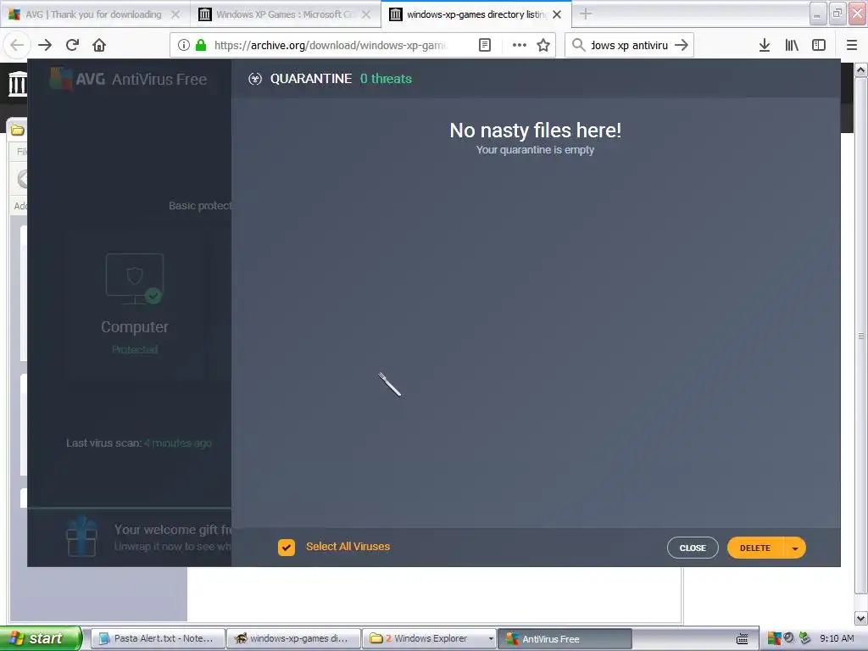
Task: Open page actions three-dot menu
Action: (x=520, y=45)
